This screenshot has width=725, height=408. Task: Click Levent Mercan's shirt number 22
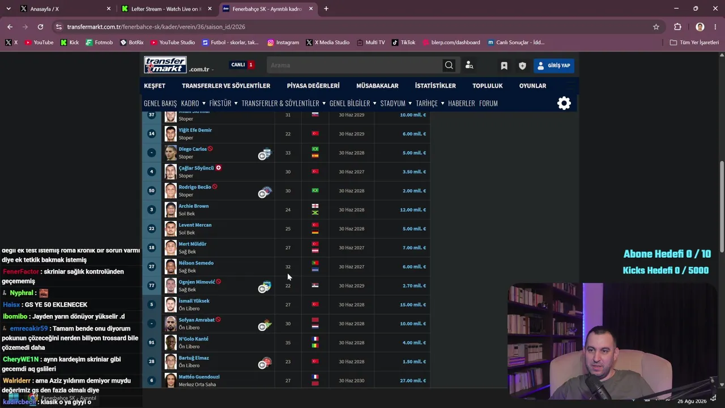coord(151,229)
